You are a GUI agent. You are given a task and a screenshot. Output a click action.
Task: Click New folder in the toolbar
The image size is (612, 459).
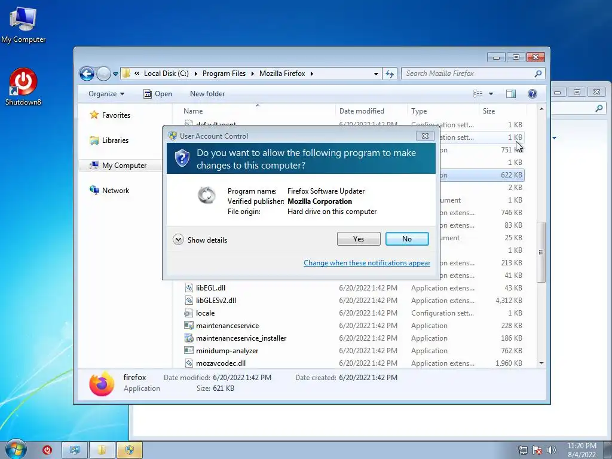click(207, 94)
